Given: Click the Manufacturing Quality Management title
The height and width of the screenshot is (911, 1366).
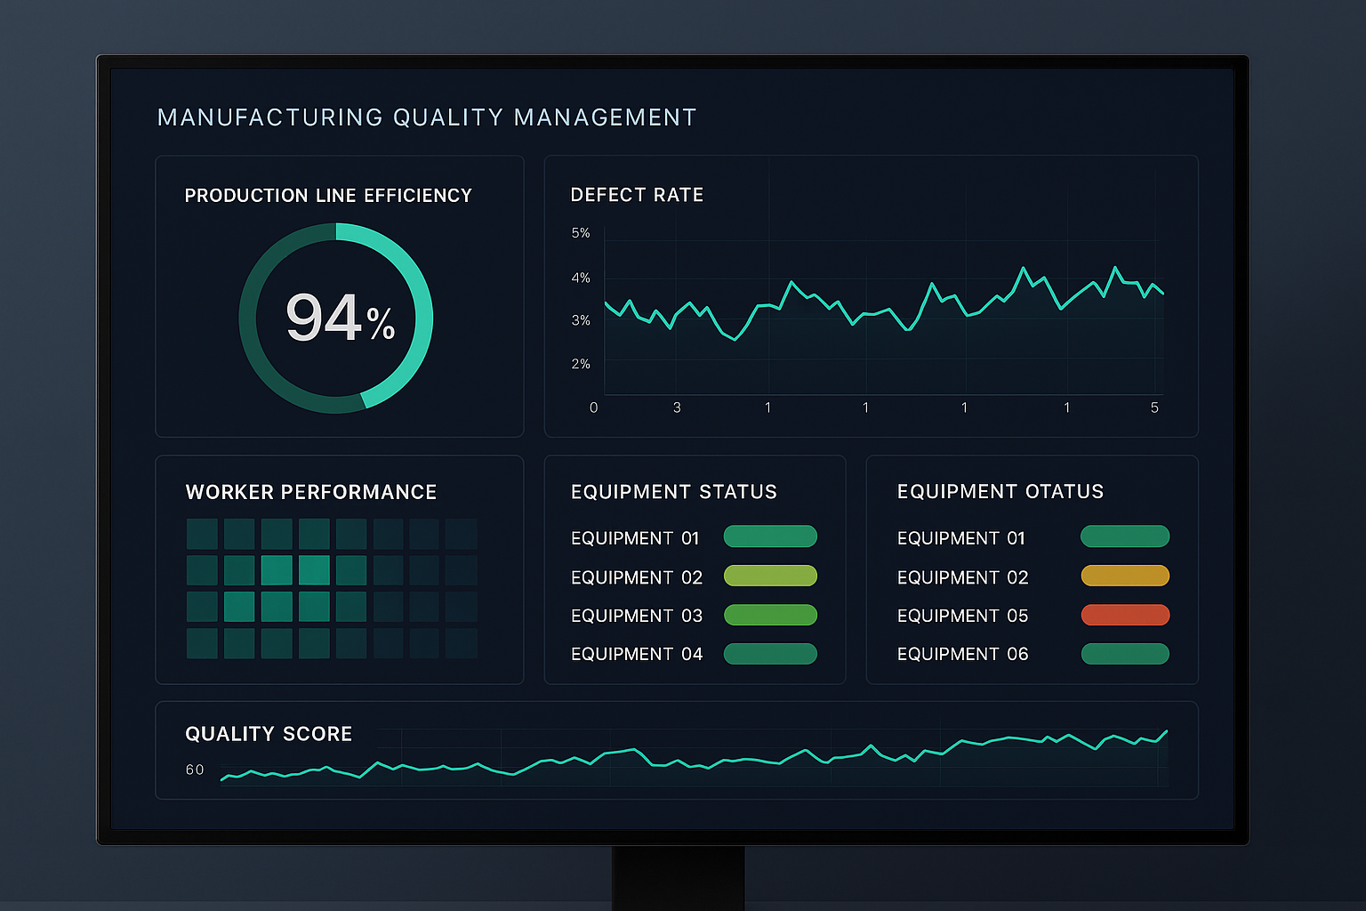Looking at the screenshot, I should (x=427, y=117).
